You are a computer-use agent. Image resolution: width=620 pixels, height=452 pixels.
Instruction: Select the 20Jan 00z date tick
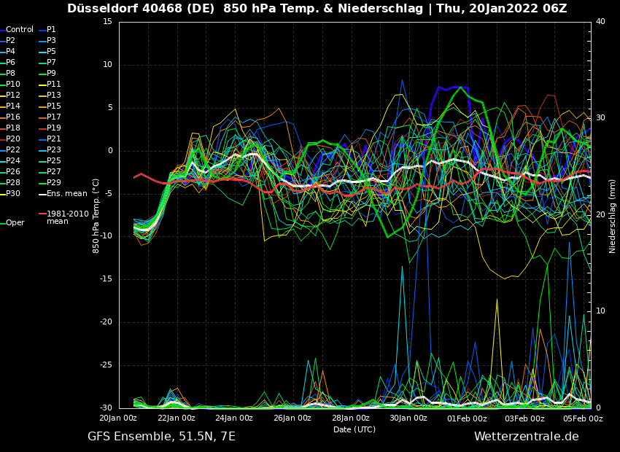[118, 418]
